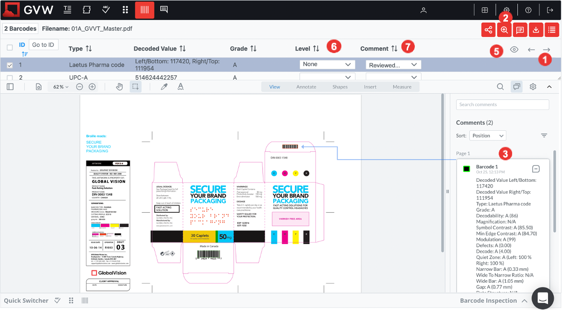Click the Type column sort header
This screenshot has width=562, height=310.
point(80,49)
